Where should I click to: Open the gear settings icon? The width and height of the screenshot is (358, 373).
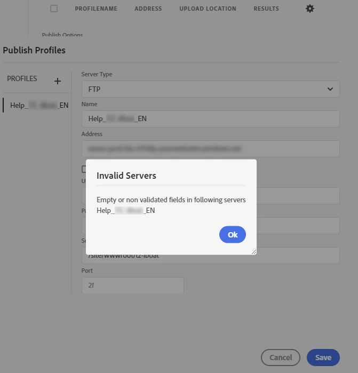coord(309,9)
